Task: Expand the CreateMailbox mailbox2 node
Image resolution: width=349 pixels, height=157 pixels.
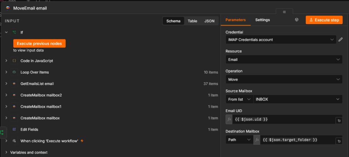Action: tap(6, 95)
